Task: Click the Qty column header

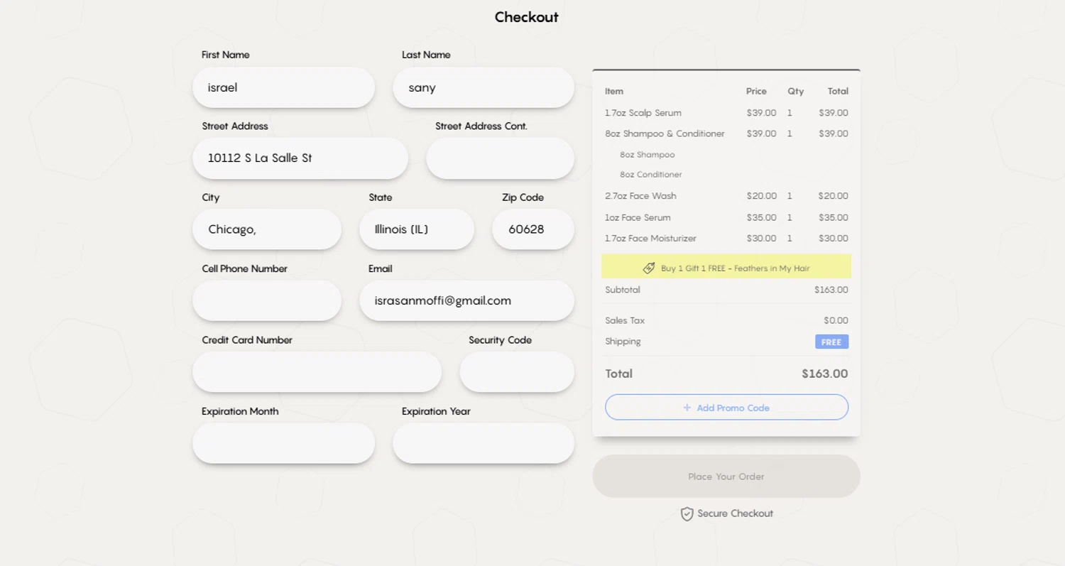Action: pyautogui.click(x=795, y=91)
